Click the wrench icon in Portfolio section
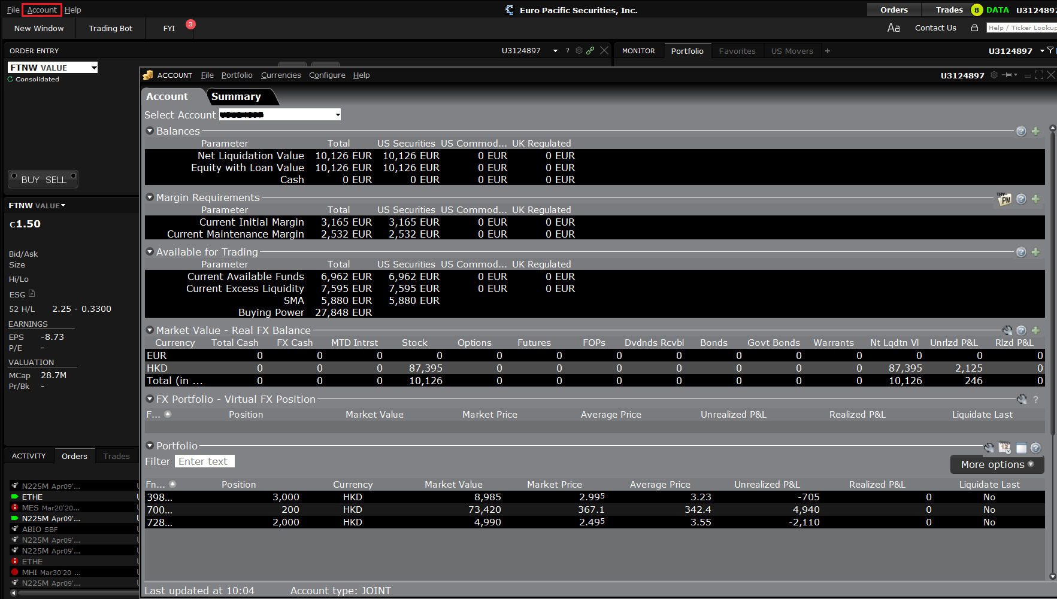This screenshot has width=1057, height=599. coord(989,448)
